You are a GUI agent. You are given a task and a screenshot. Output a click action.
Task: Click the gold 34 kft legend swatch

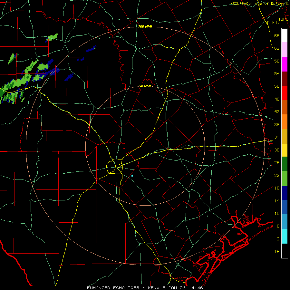[x=285, y=136]
